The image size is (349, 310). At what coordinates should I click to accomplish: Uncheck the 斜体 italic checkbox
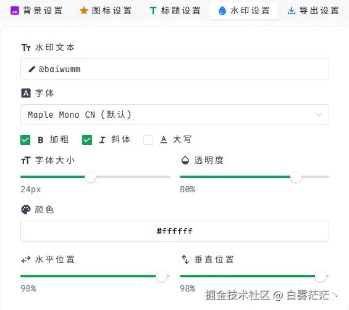click(87, 140)
